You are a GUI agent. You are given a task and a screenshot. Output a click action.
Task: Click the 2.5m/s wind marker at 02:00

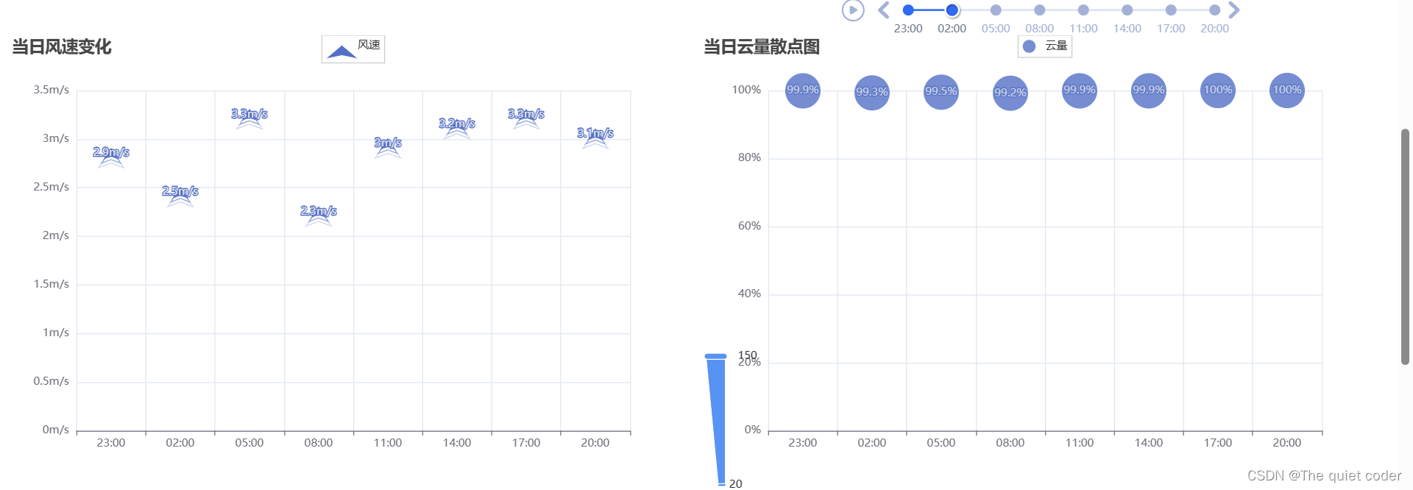(x=180, y=198)
